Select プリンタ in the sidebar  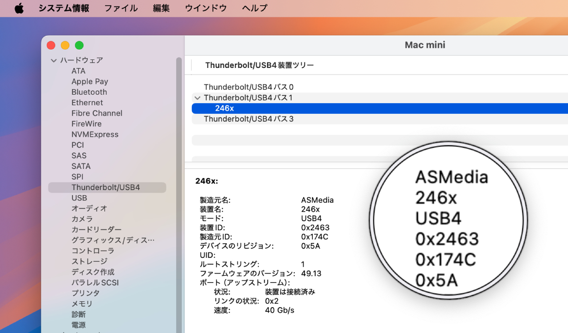[x=86, y=293]
